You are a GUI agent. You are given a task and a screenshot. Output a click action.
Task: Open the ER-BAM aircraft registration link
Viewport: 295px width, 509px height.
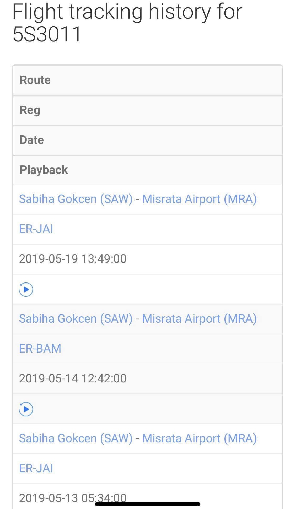(40, 349)
